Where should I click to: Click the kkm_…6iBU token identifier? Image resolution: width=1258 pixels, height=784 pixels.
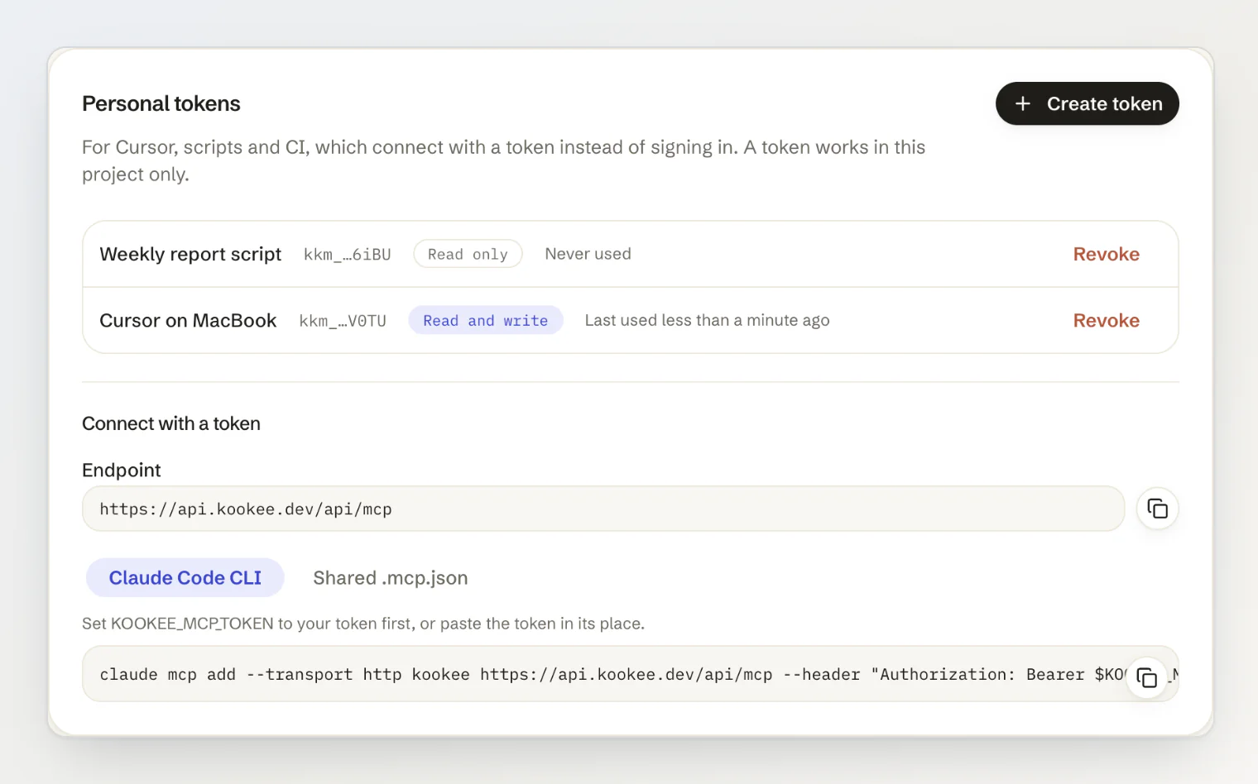[x=347, y=255]
